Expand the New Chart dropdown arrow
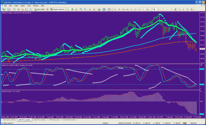Screen dimensions: 206x125 6,9
